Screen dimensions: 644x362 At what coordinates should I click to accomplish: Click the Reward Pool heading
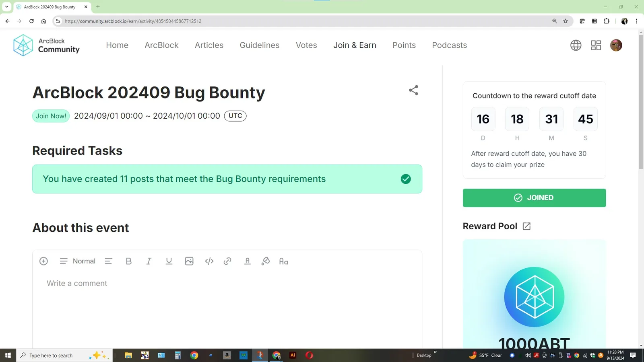click(490, 226)
